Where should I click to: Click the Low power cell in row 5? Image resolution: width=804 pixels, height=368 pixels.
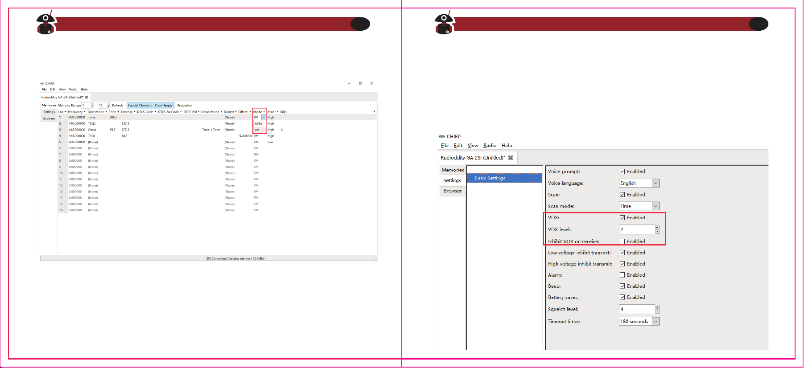pyautogui.click(x=271, y=142)
